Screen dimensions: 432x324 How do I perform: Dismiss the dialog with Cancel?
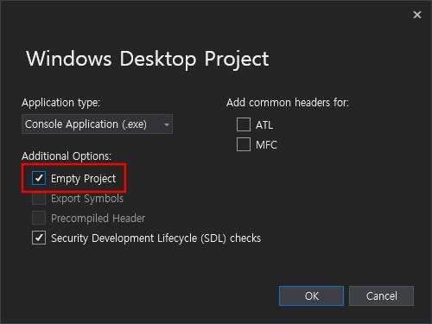382,295
